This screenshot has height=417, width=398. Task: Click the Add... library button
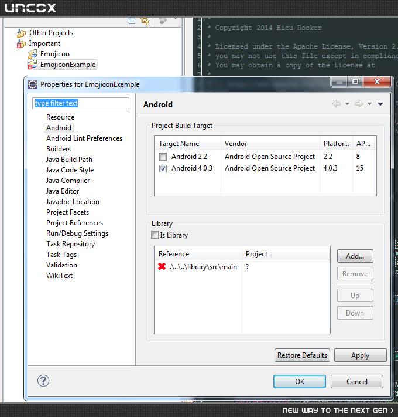tap(355, 256)
